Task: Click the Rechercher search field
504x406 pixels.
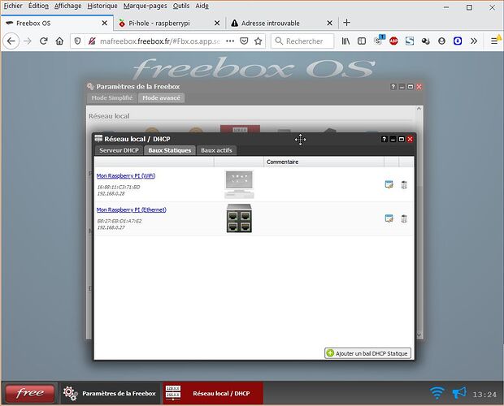Action: pyautogui.click(x=302, y=41)
